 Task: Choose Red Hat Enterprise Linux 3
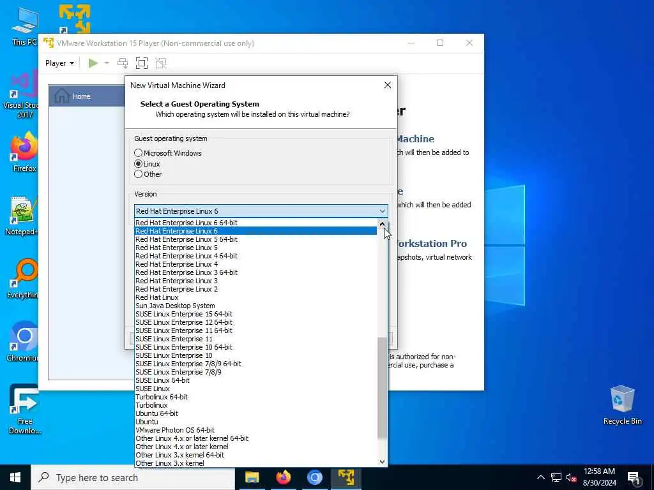[x=256, y=281]
